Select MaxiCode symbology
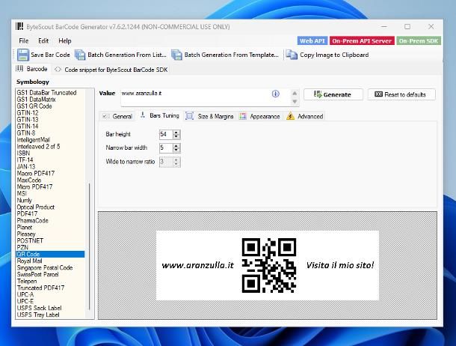Image resolution: width=456 pixels, height=346 pixels. coord(29,180)
